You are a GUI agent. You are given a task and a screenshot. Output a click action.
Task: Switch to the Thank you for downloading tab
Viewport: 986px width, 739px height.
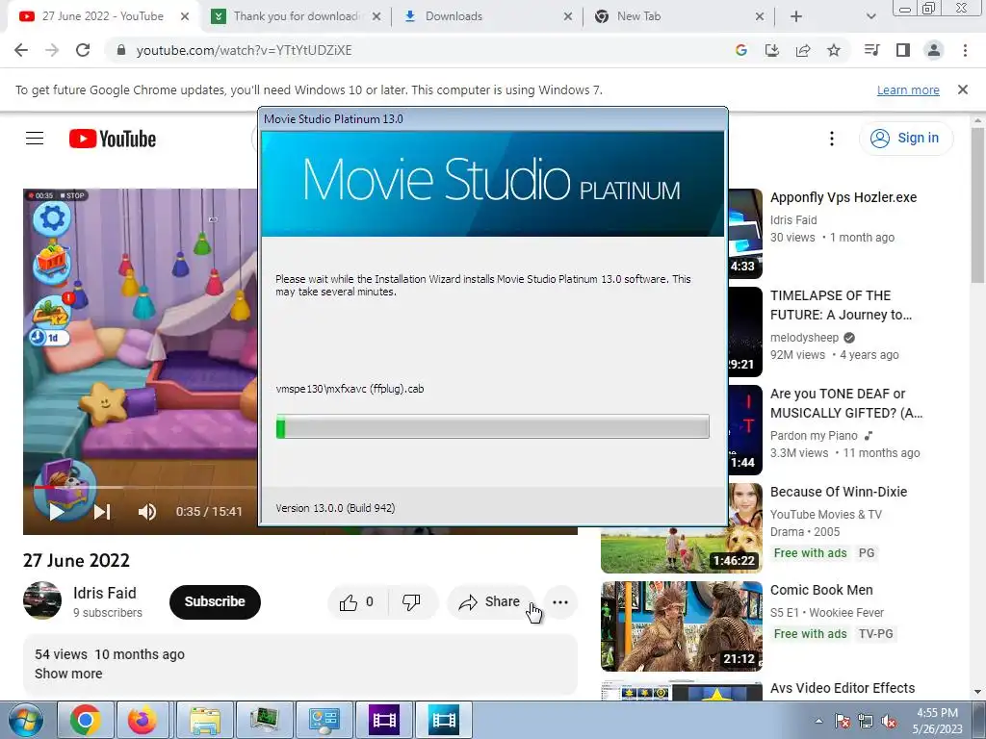tap(296, 16)
